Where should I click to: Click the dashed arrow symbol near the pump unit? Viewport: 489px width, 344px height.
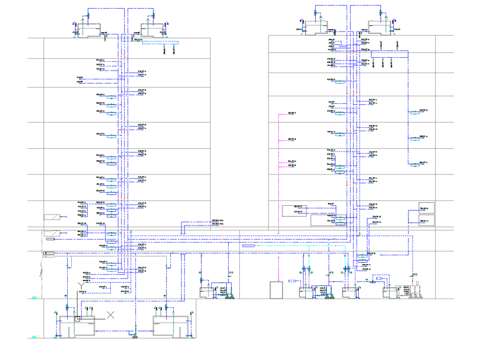380,278
